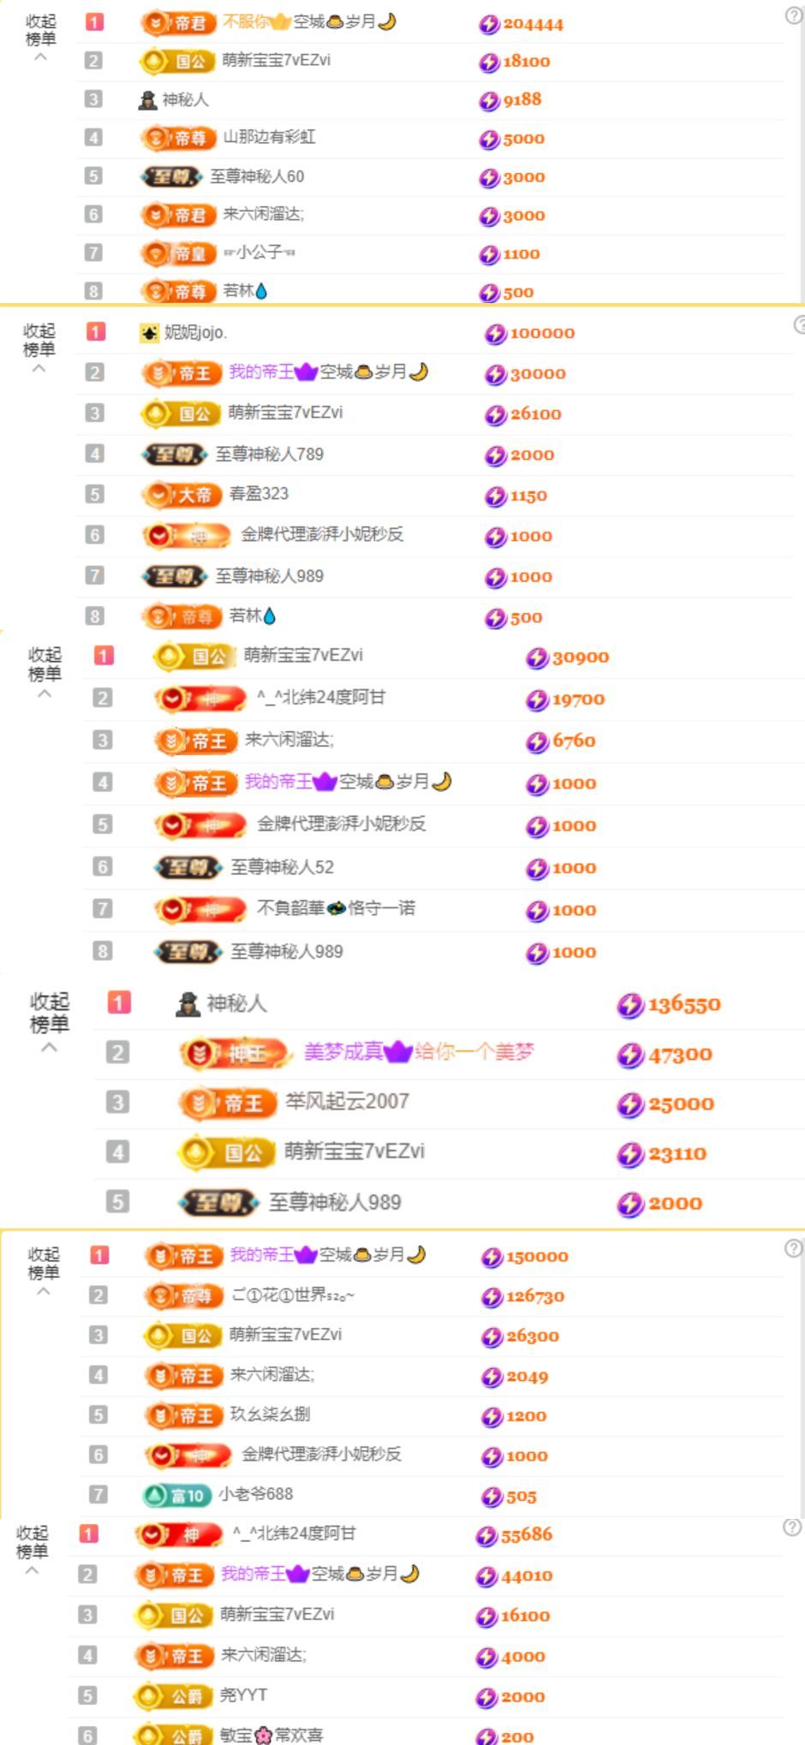This screenshot has width=805, height=1745.
Task: Open user 举风起云2007's profile
Action: (x=347, y=1102)
